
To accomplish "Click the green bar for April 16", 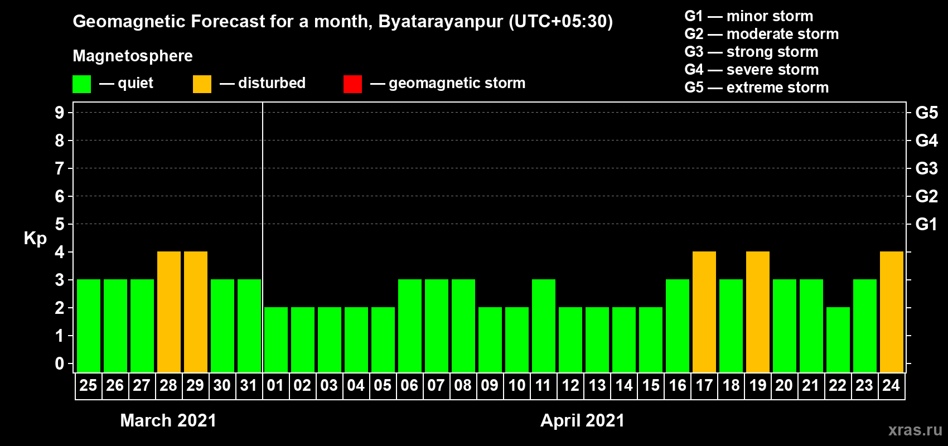I will (678, 326).
